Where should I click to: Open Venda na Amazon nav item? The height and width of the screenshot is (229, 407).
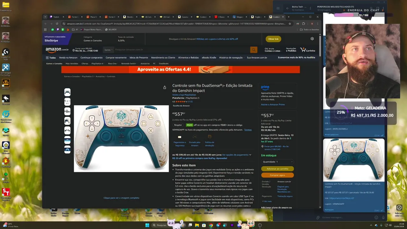[68, 58]
